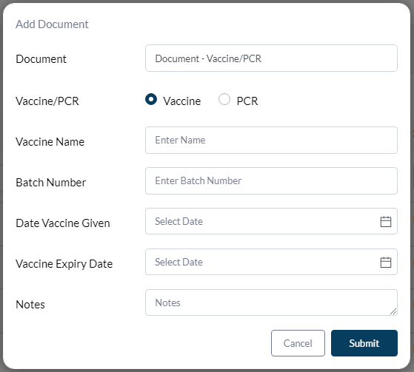414x372 pixels.
Task: Click the Vaccine Expiry Date label
Action: coord(64,264)
